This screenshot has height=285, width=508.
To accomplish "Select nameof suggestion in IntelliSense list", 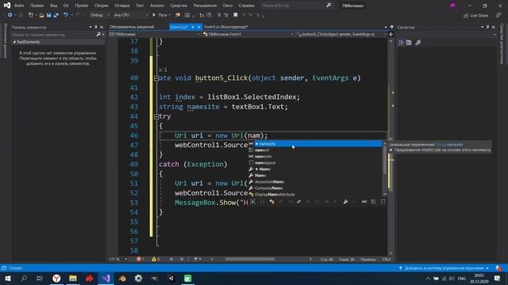I will coord(315,150).
